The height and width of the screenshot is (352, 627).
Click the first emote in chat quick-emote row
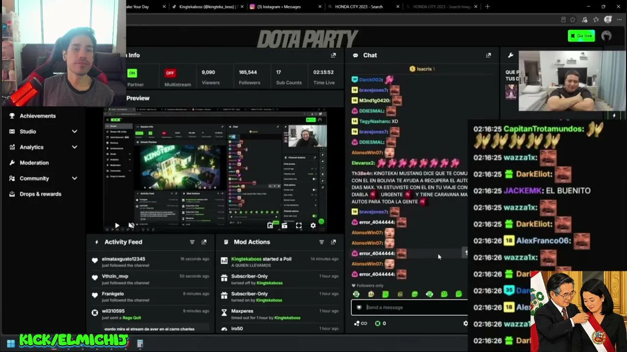coord(356,294)
